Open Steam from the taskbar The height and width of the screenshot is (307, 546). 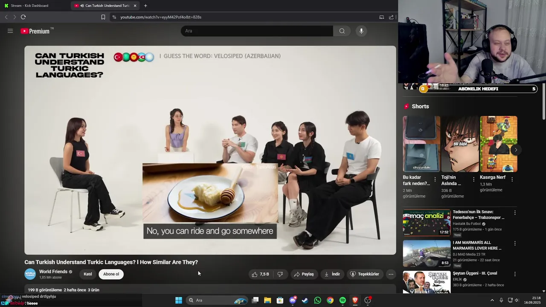click(x=305, y=300)
